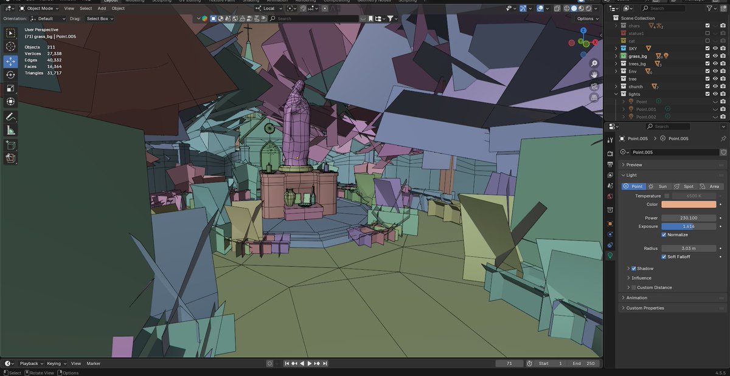730x376 pixels.
Task: Toggle camera view gizmo
Action: click(594, 86)
